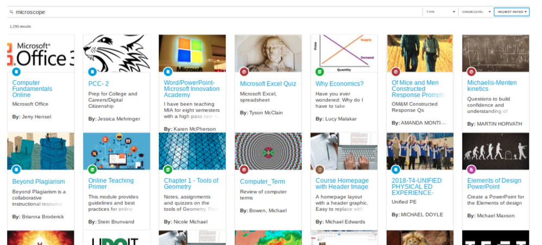The height and width of the screenshot is (245, 542).
Task: Click the green module badge on Online Teaching Primer
Action: click(x=92, y=170)
